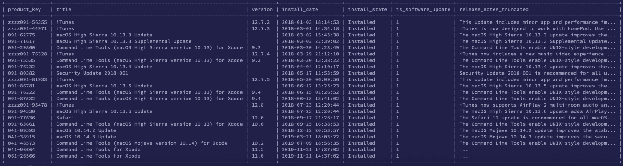The height and width of the screenshot is (166, 623).
Task: Click Command Line Tools version 10.0
Action: (258, 124)
